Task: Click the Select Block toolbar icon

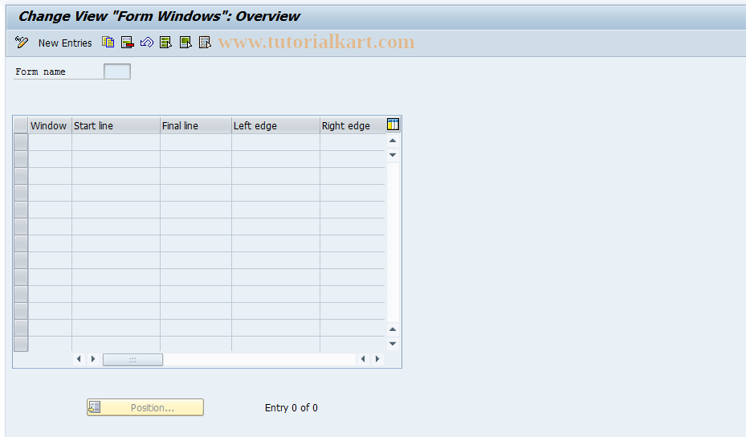Action: [185, 43]
